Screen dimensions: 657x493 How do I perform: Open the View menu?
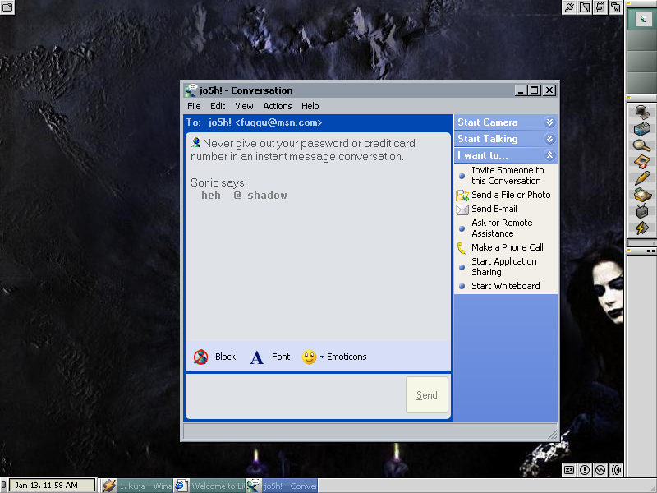point(244,106)
